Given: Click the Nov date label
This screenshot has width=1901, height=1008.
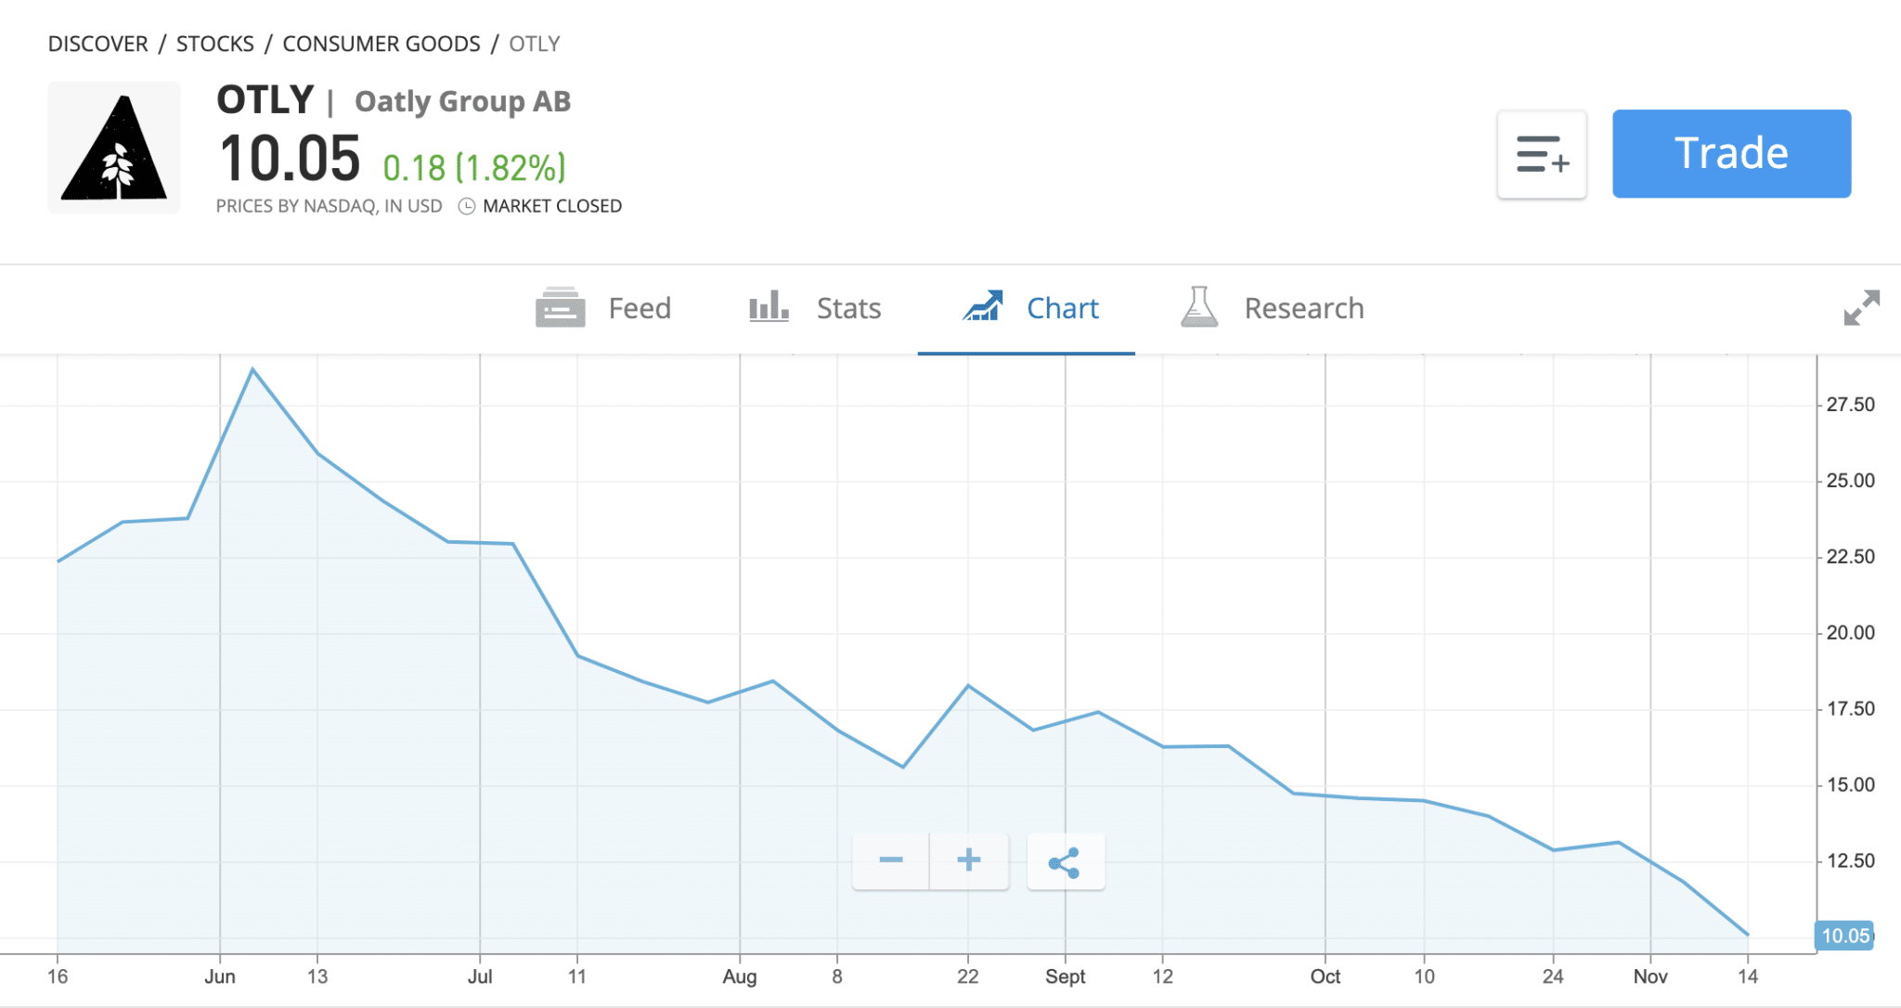Looking at the screenshot, I should point(1650,976).
